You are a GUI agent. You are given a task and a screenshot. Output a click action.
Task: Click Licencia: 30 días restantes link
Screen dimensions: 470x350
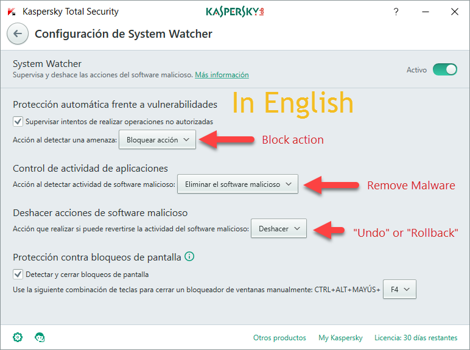(x=416, y=338)
